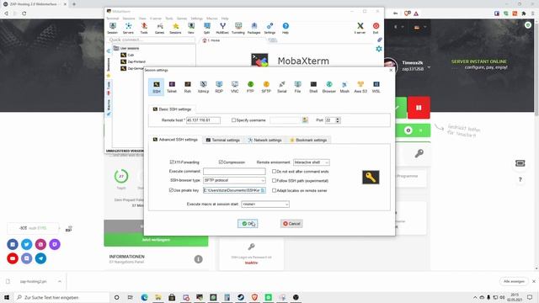539x303 pixels.
Task: Click Split in MobaXterm toolbar
Action: coord(206,28)
